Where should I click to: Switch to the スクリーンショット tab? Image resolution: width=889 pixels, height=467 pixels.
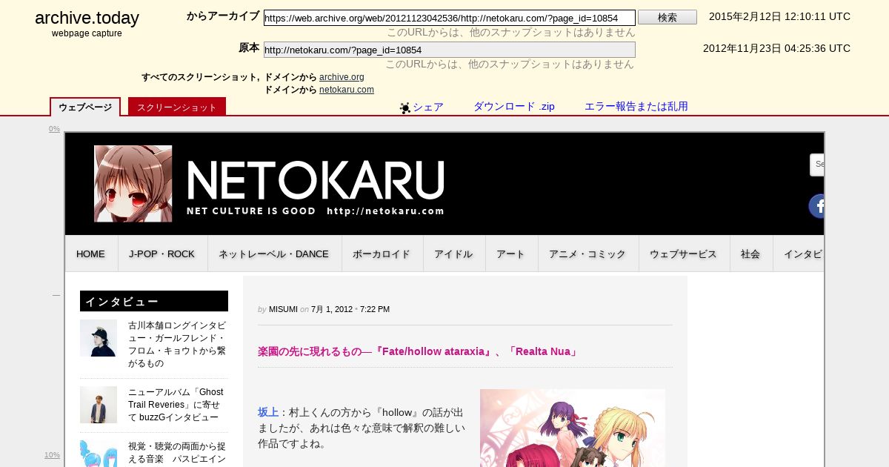pos(177,107)
